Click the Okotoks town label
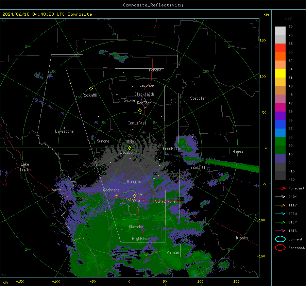 click(136, 227)
